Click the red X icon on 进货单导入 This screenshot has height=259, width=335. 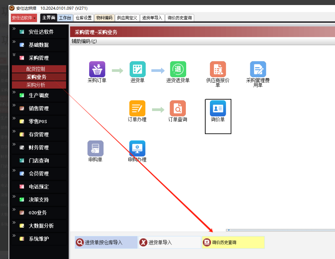(x=143, y=242)
